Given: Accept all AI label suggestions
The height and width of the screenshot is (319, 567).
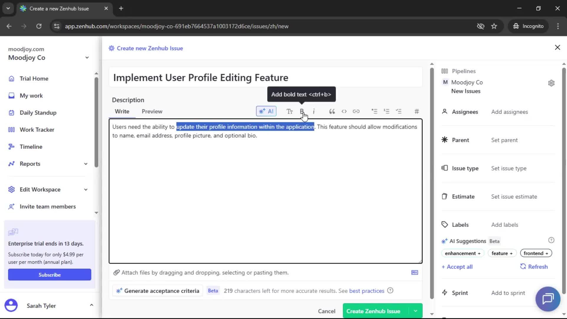Looking at the screenshot, I should [457, 266].
